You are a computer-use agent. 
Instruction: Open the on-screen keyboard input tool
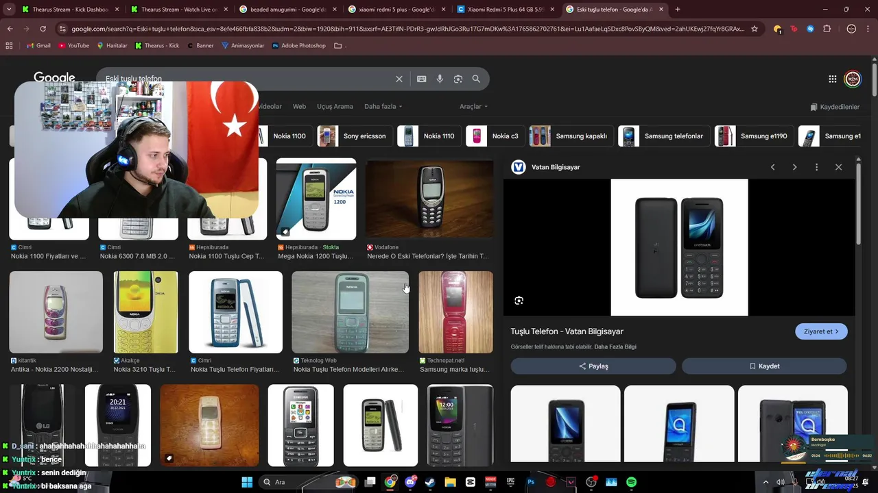(x=421, y=79)
